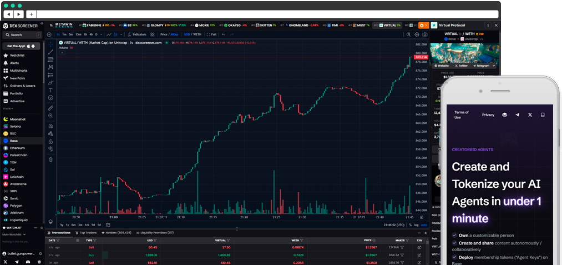
Task: Set chart range to 5d
Action: [x=93, y=225]
